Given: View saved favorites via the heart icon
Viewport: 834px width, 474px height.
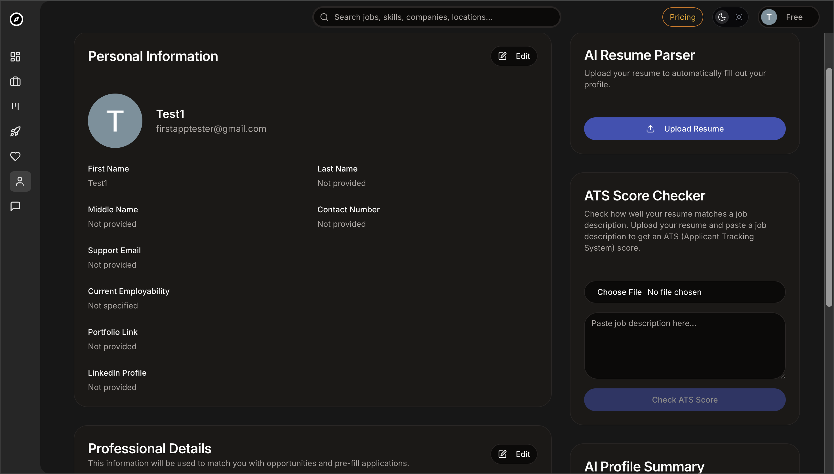Looking at the screenshot, I should click(x=15, y=156).
